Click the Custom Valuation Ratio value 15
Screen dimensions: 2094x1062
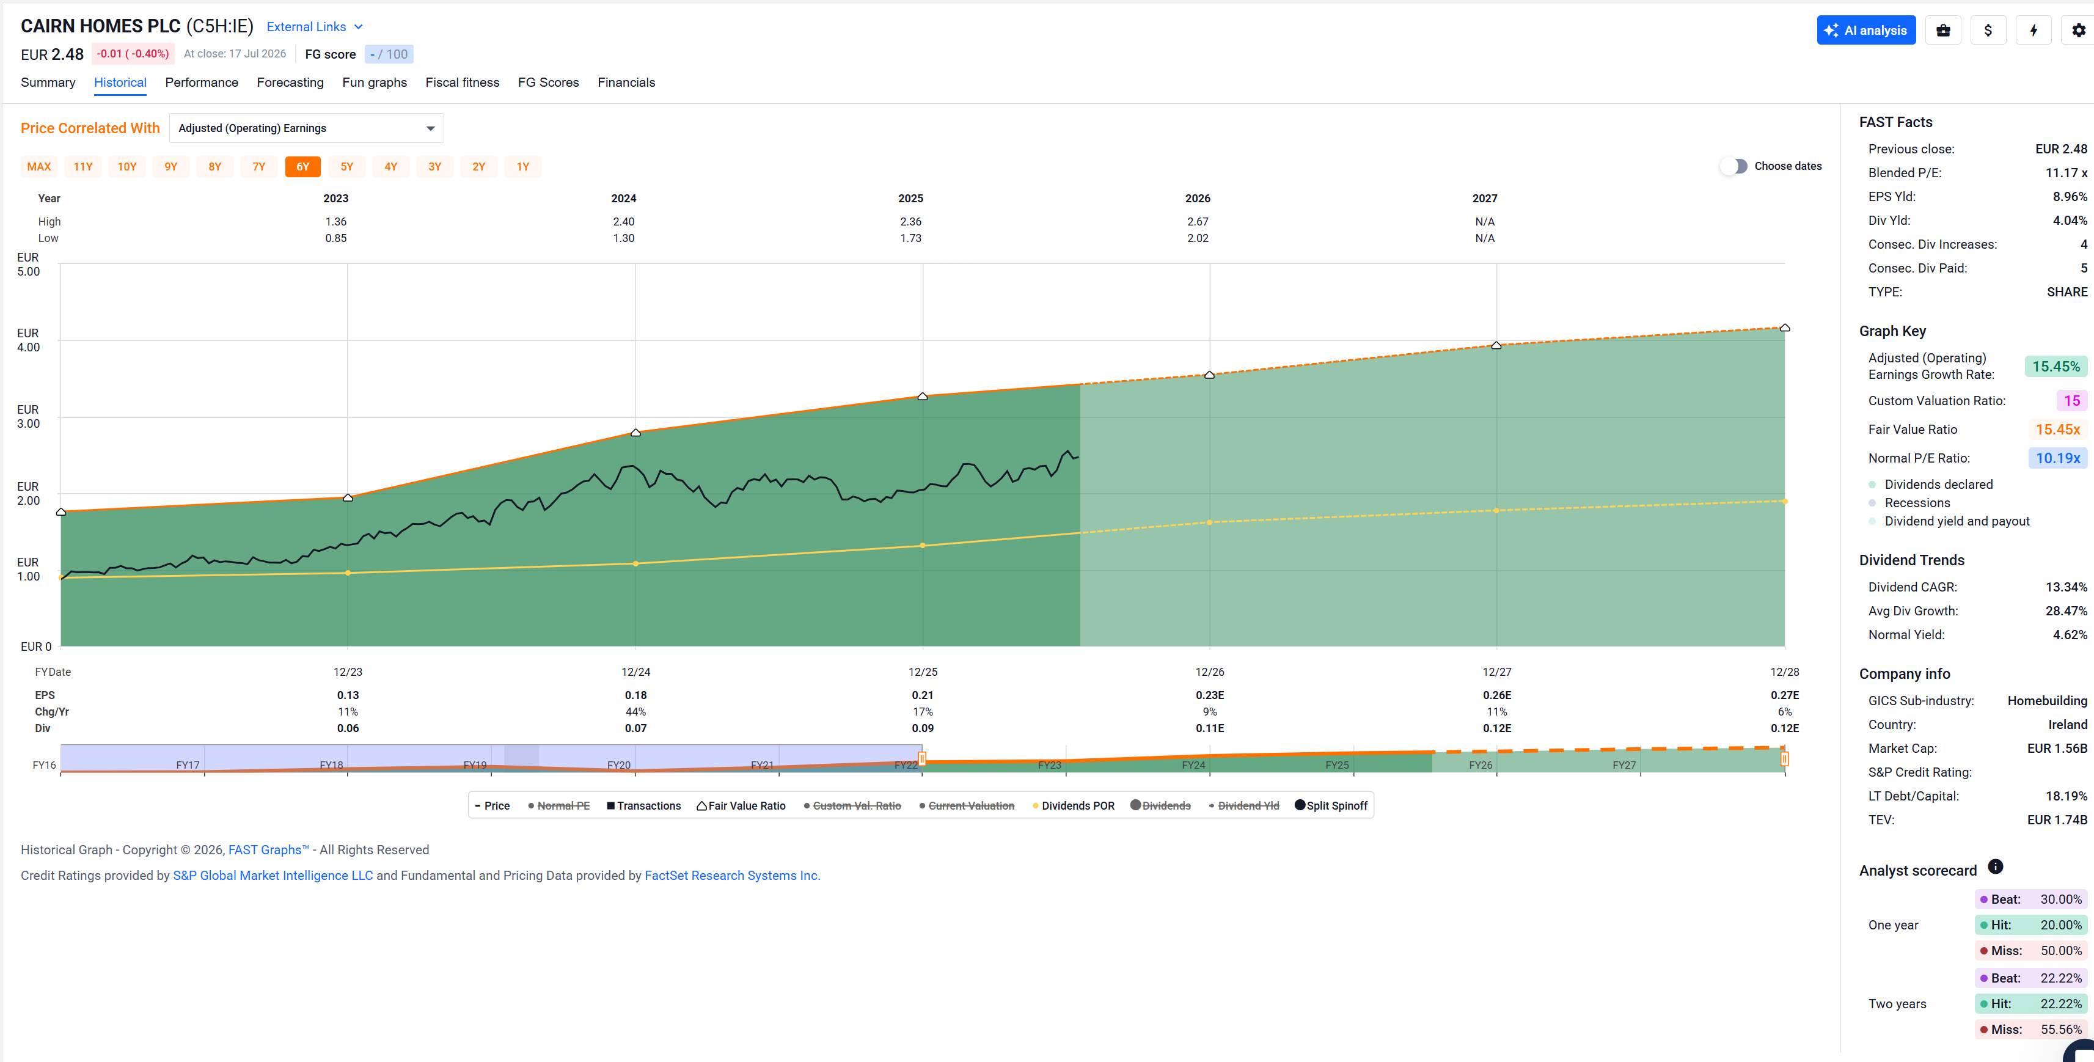coord(2071,401)
